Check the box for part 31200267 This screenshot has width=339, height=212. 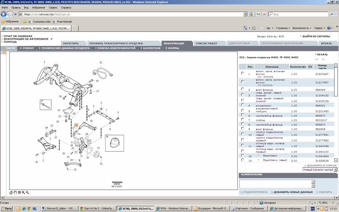(x=243, y=73)
